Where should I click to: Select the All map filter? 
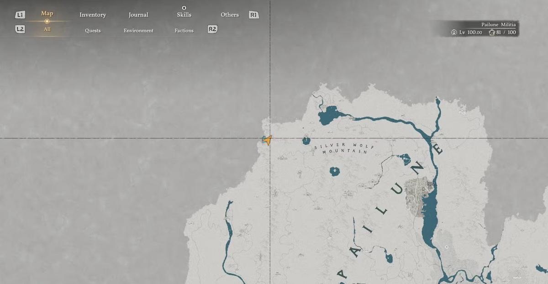pyautogui.click(x=47, y=29)
